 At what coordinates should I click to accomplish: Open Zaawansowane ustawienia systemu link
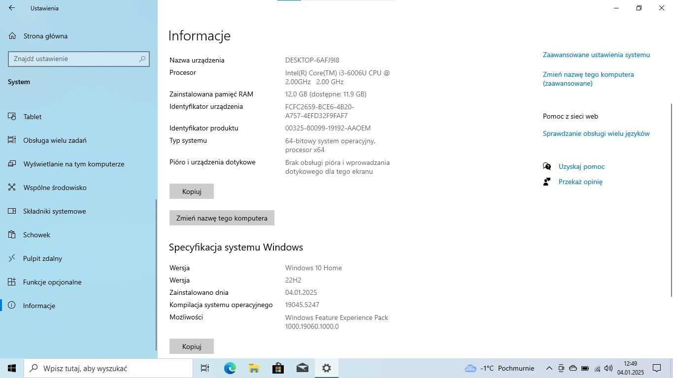pyautogui.click(x=596, y=55)
